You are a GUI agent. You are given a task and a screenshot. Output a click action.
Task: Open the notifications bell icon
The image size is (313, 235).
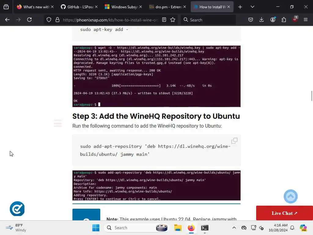click(292, 228)
